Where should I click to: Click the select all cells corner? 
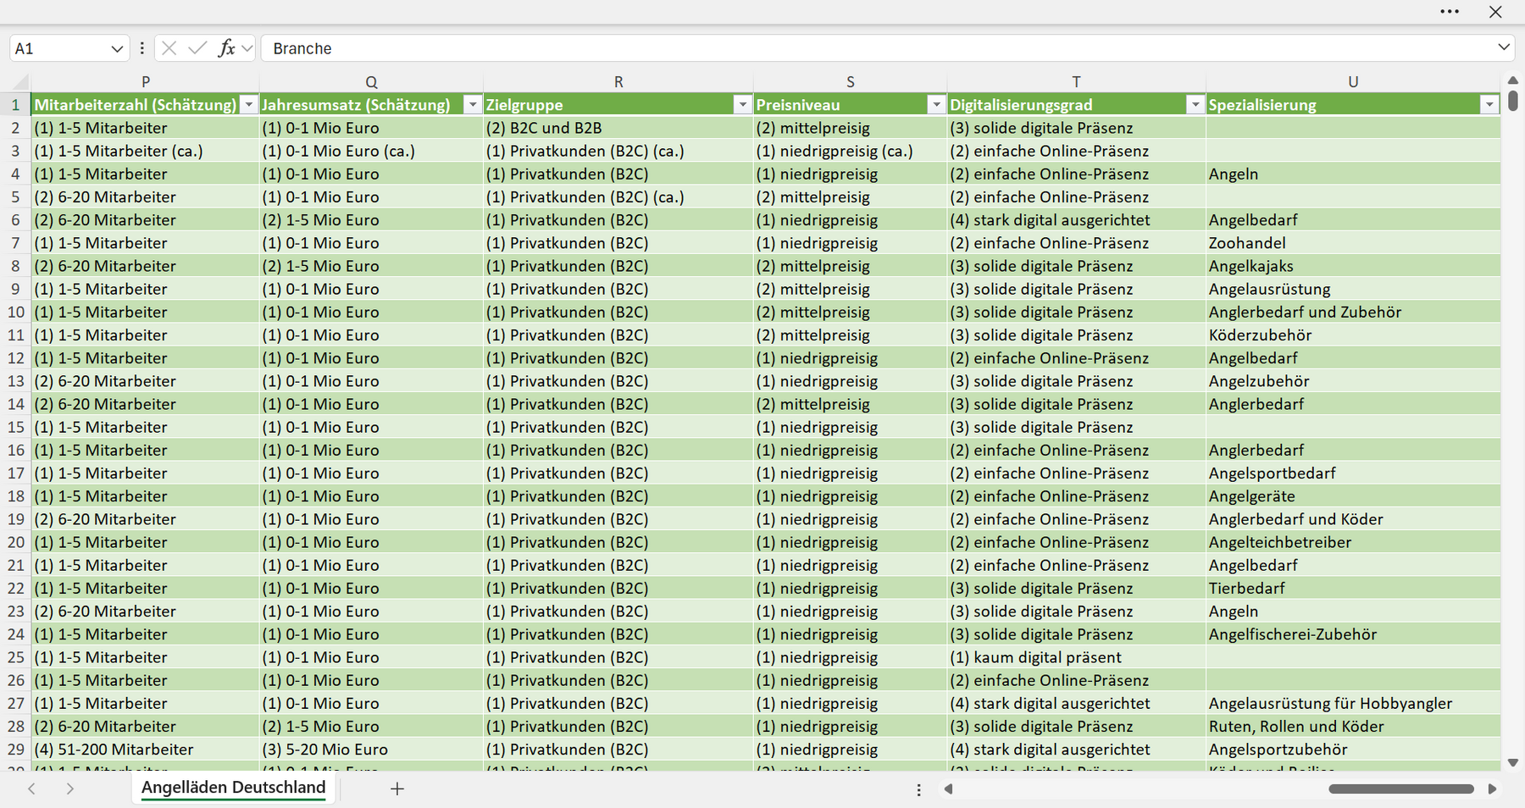[x=19, y=82]
